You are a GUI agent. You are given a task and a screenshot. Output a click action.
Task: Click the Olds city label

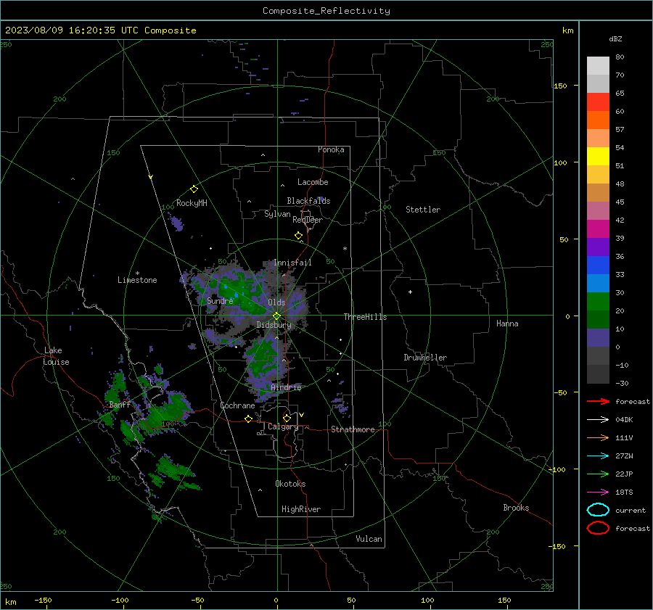click(276, 302)
